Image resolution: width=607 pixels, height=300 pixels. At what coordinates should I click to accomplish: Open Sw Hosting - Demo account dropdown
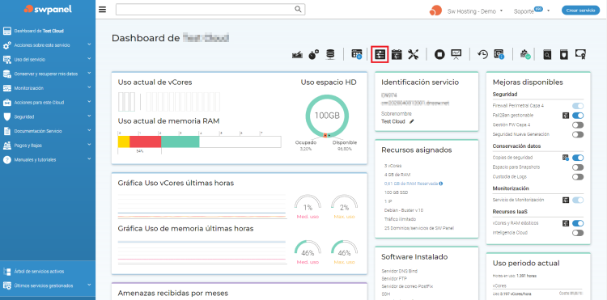[x=475, y=11]
